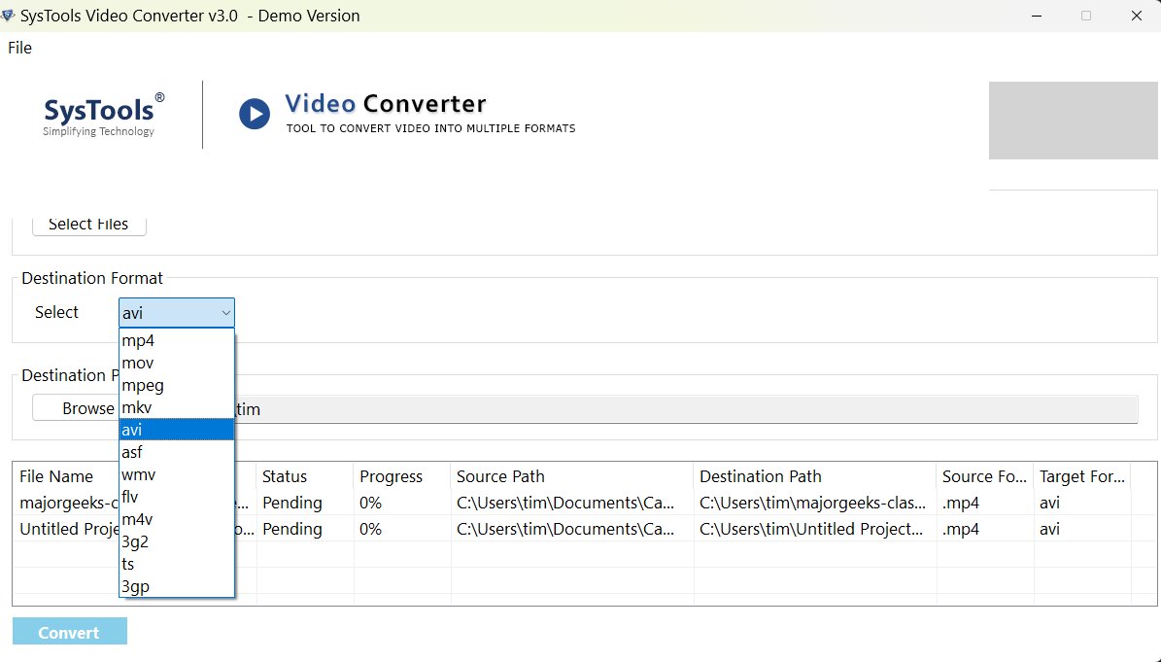This screenshot has height=662, width=1161.
Task: Collapse the destination format combo box arrow
Action: point(225,313)
